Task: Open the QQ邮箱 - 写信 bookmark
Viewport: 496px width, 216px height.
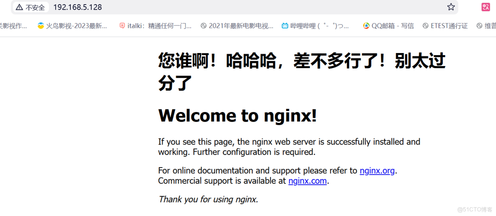Action: tap(388, 26)
